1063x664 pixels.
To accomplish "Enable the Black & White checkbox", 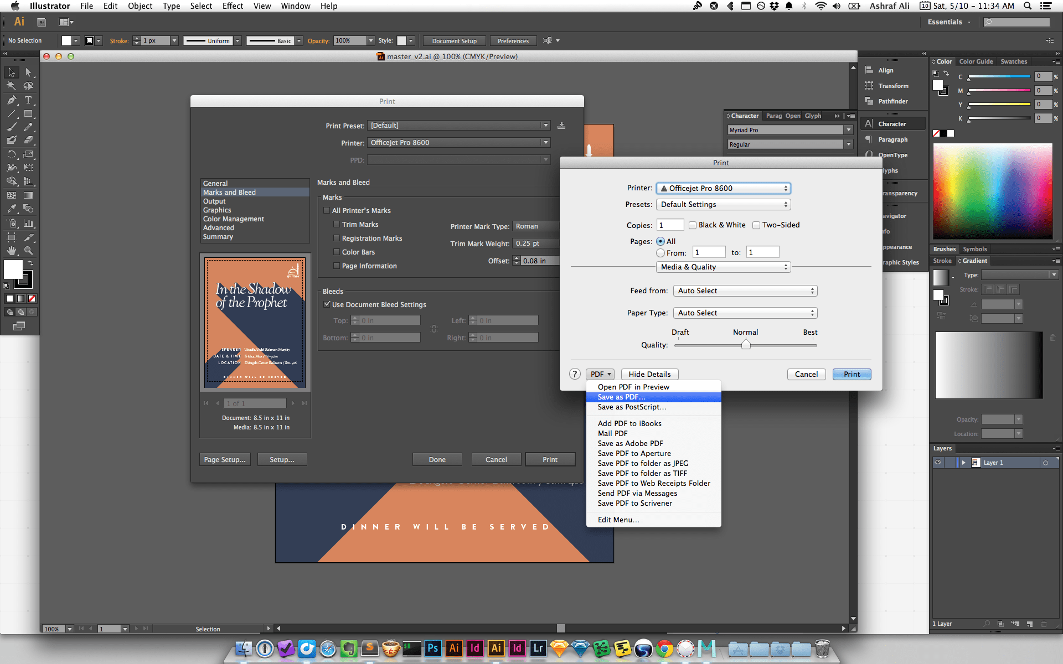I will coord(693,225).
